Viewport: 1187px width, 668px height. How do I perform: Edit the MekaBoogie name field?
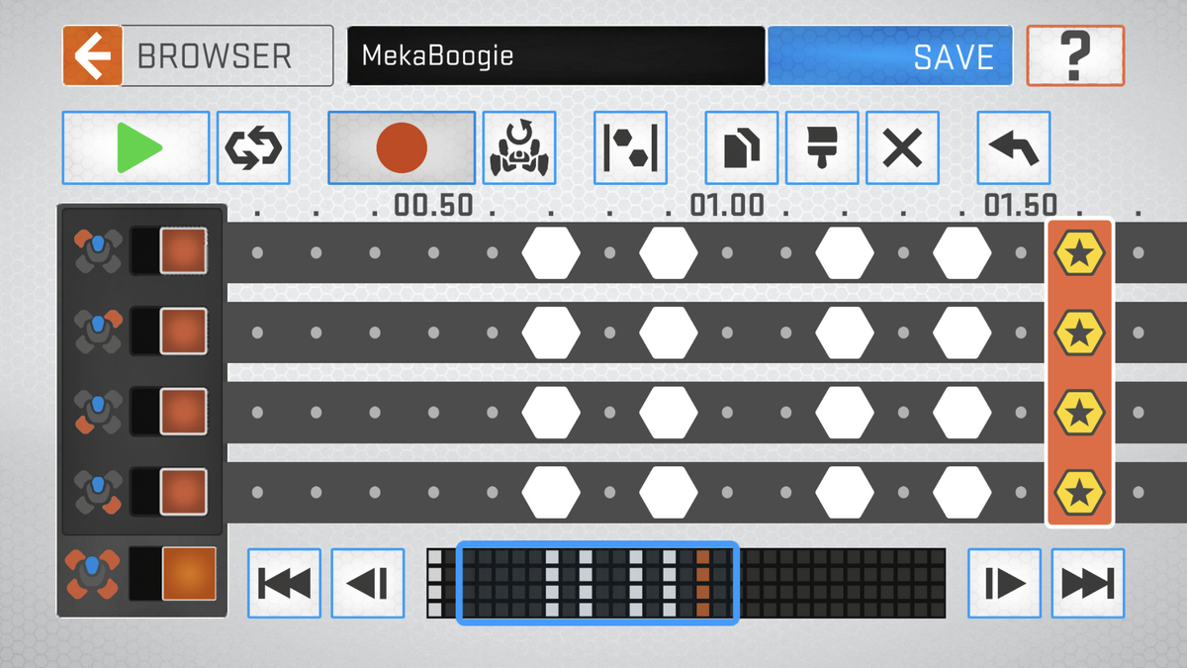coord(555,56)
